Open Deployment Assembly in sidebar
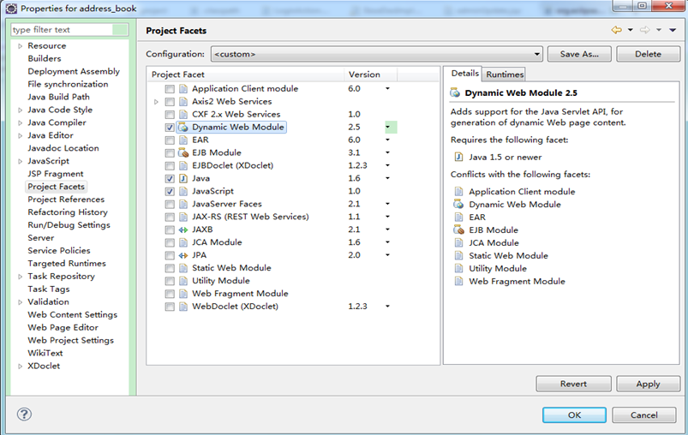The width and height of the screenshot is (688, 435). click(74, 71)
